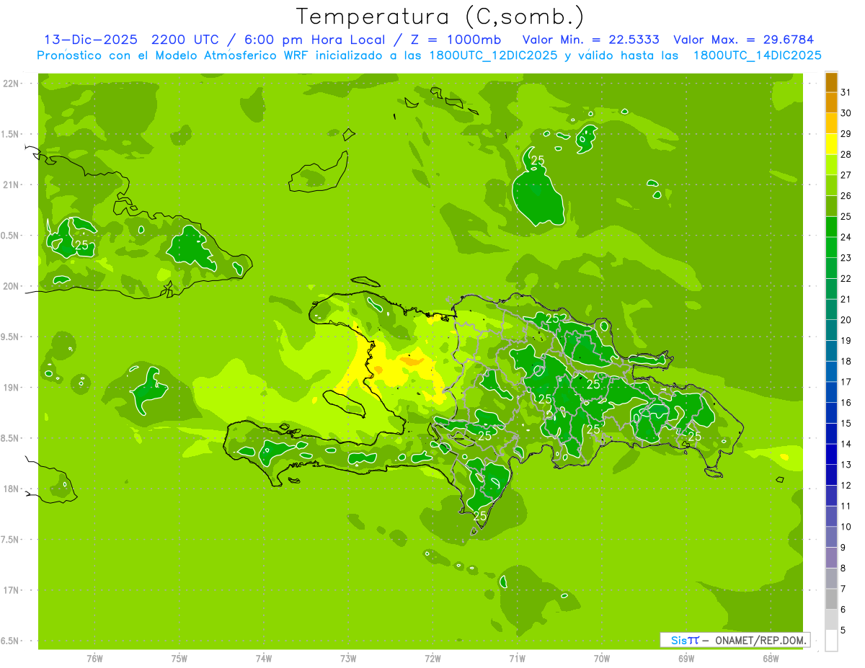Click the number 18 on the color scale
Viewport: 865px width, 668px height.
(846, 361)
